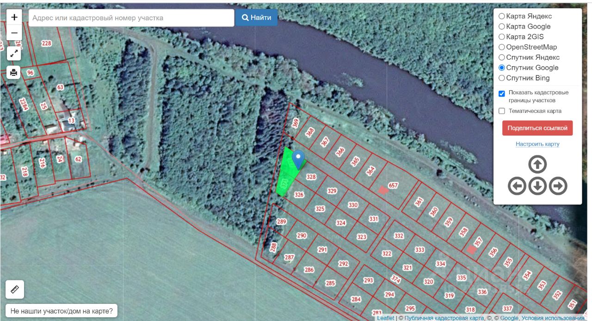Click plot number 328
Screen dimensions: 592x321
pos(311,177)
